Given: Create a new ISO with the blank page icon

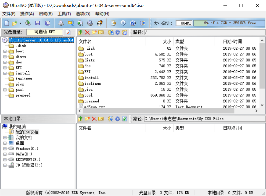Looking at the screenshot, I should pyautogui.click(x=7, y=23).
